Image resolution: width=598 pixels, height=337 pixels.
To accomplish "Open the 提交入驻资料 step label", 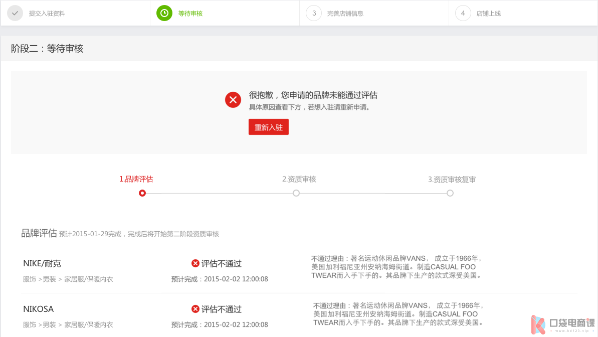I will pyautogui.click(x=47, y=14).
